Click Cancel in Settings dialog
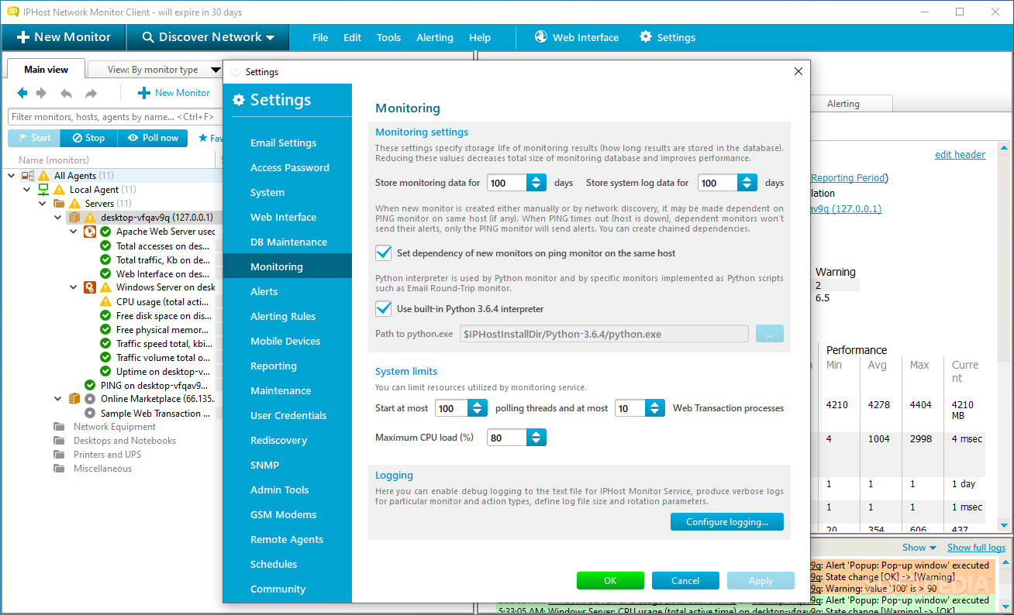 tap(685, 581)
